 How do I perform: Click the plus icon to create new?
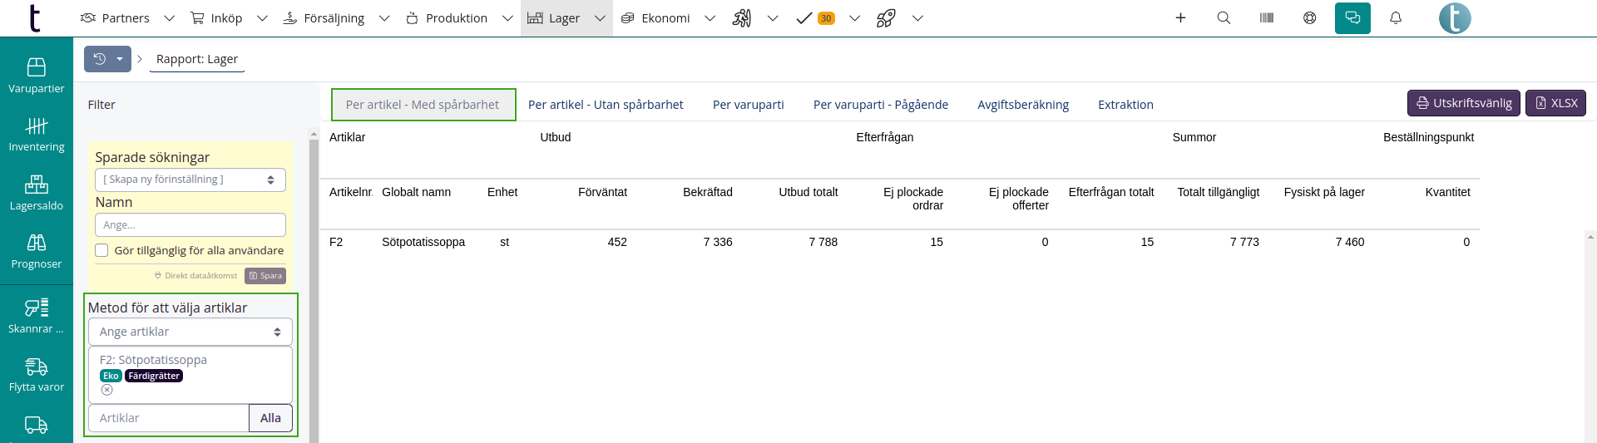click(1180, 17)
